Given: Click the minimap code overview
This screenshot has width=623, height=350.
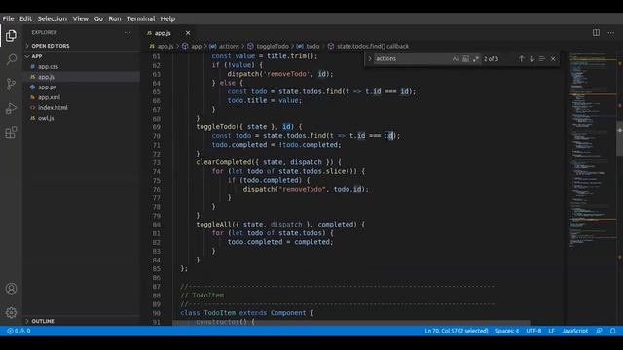Looking at the screenshot, I should 593,151.
